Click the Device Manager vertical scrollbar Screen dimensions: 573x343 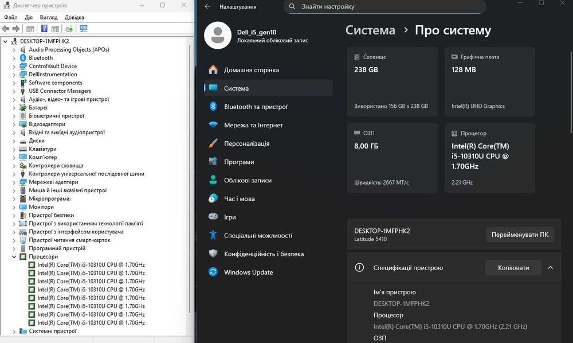tap(190, 178)
